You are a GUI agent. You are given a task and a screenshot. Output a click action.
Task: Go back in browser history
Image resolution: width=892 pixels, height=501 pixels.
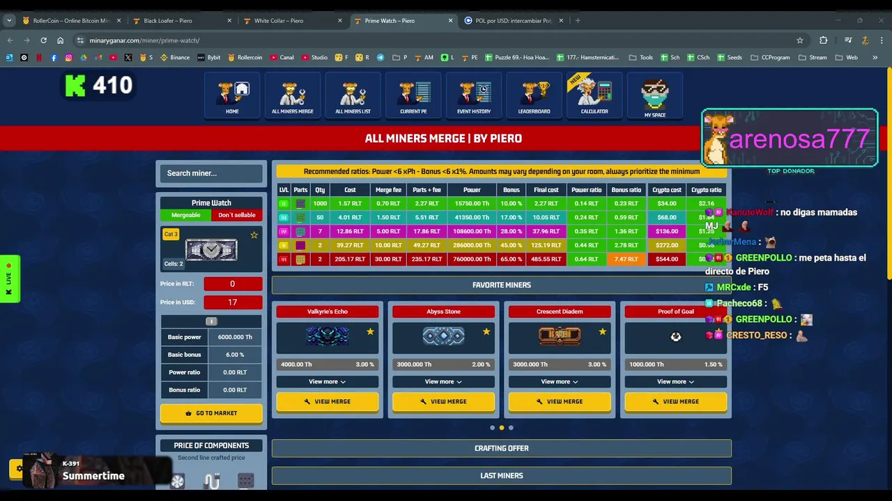10,40
